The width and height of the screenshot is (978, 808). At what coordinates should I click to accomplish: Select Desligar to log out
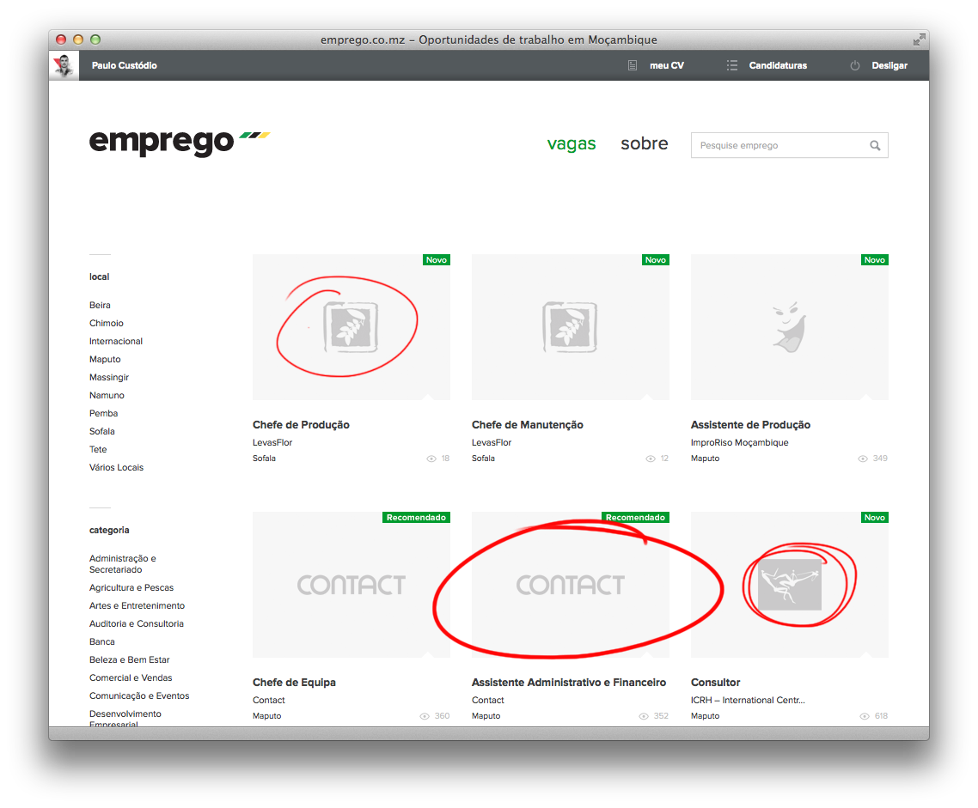pos(889,65)
